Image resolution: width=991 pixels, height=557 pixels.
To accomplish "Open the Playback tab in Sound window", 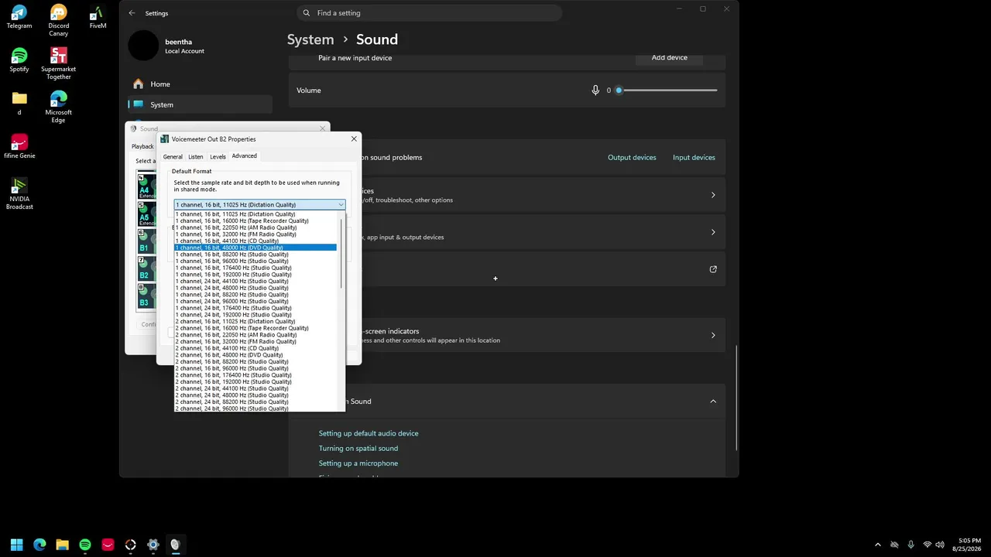I will pos(142,146).
